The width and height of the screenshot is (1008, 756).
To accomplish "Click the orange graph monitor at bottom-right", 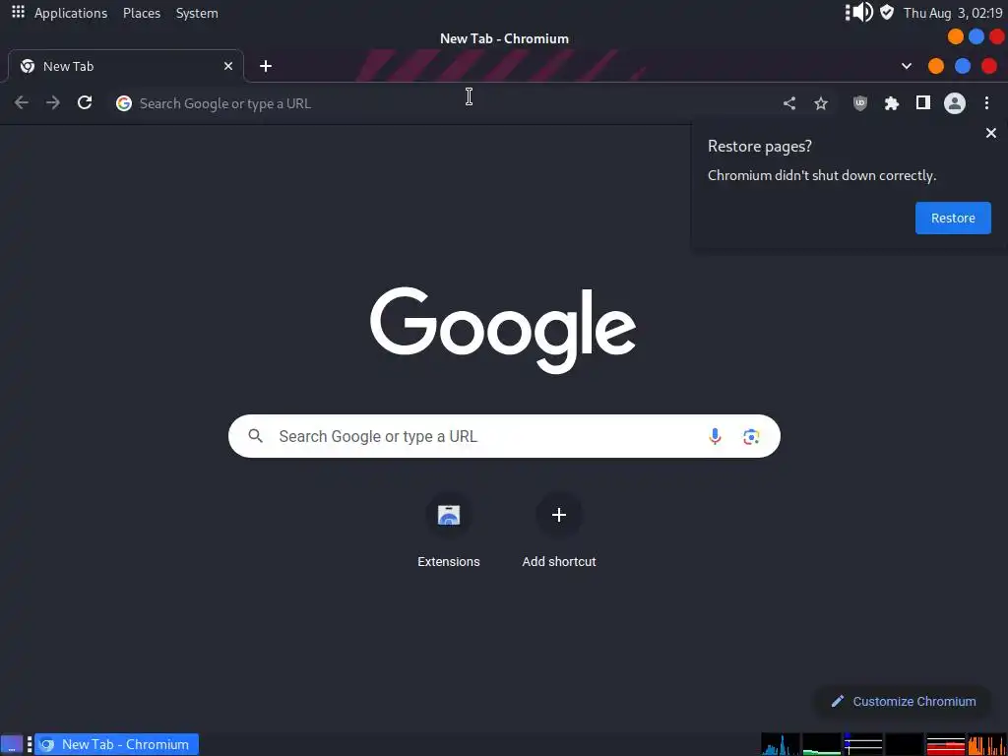I will tap(986, 744).
